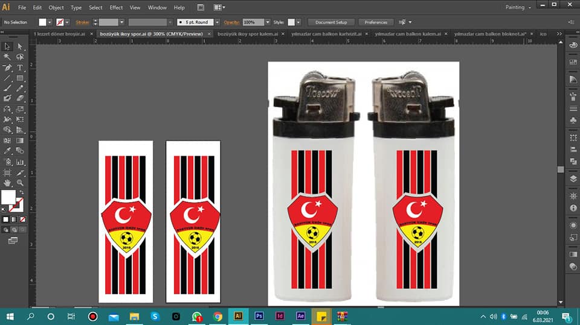Switch to bozüyük ikoy spor kalem.ai tab

[248, 34]
